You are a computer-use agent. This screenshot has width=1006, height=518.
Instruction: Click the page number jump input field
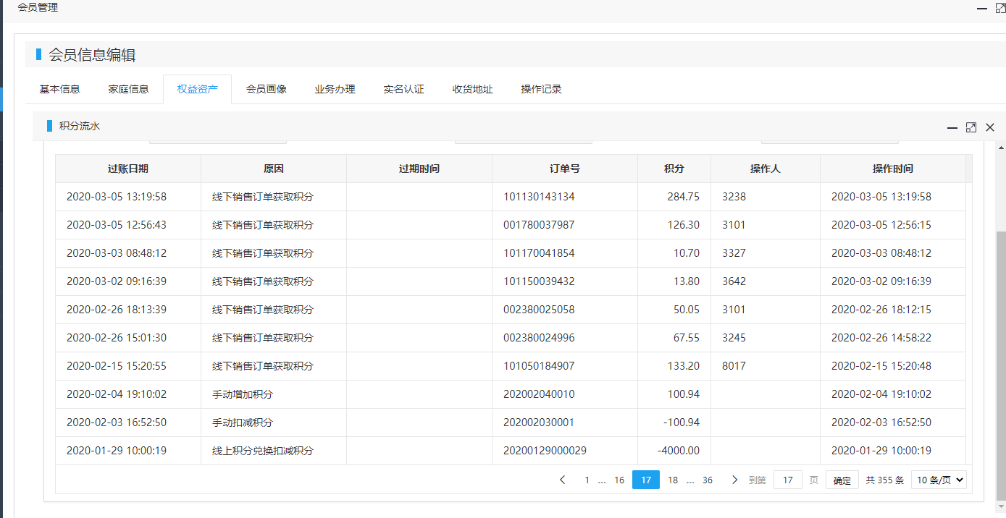tap(788, 480)
